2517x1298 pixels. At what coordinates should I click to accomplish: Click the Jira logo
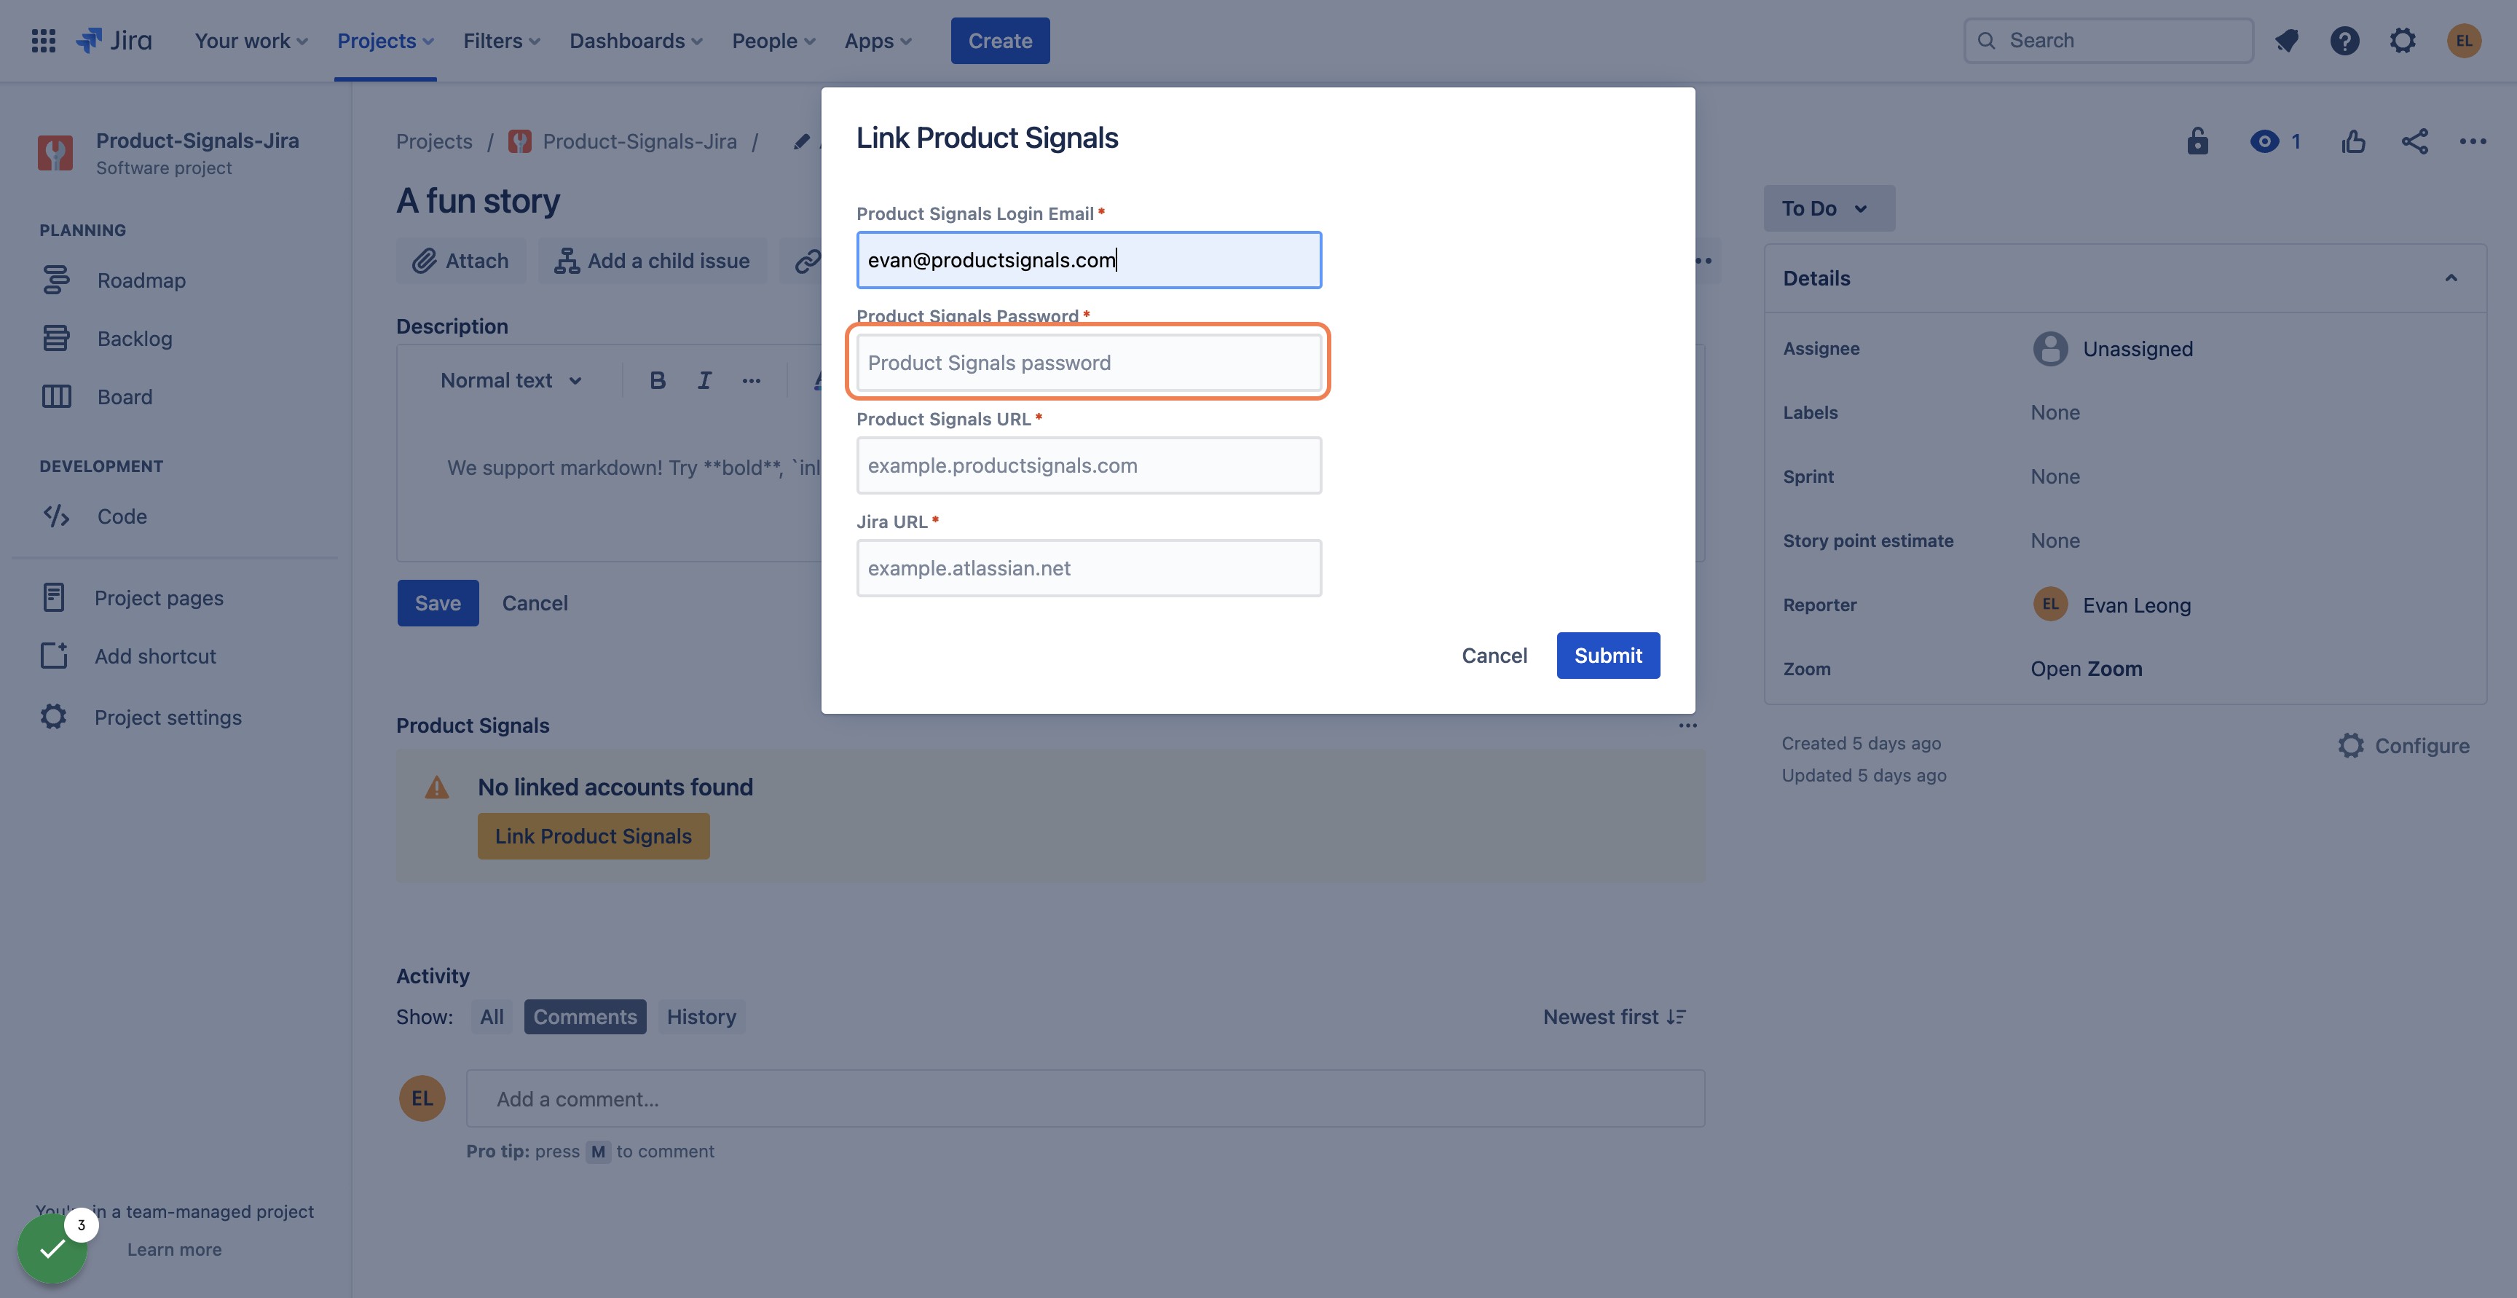click(114, 41)
